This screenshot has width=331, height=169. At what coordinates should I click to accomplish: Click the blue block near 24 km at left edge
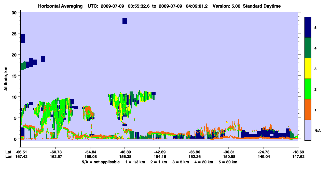click(x=23, y=38)
